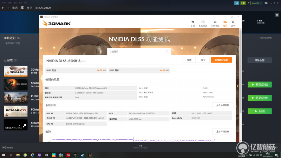
Task: Click 显示详细信息 beside 监控
Action: tap(223, 131)
